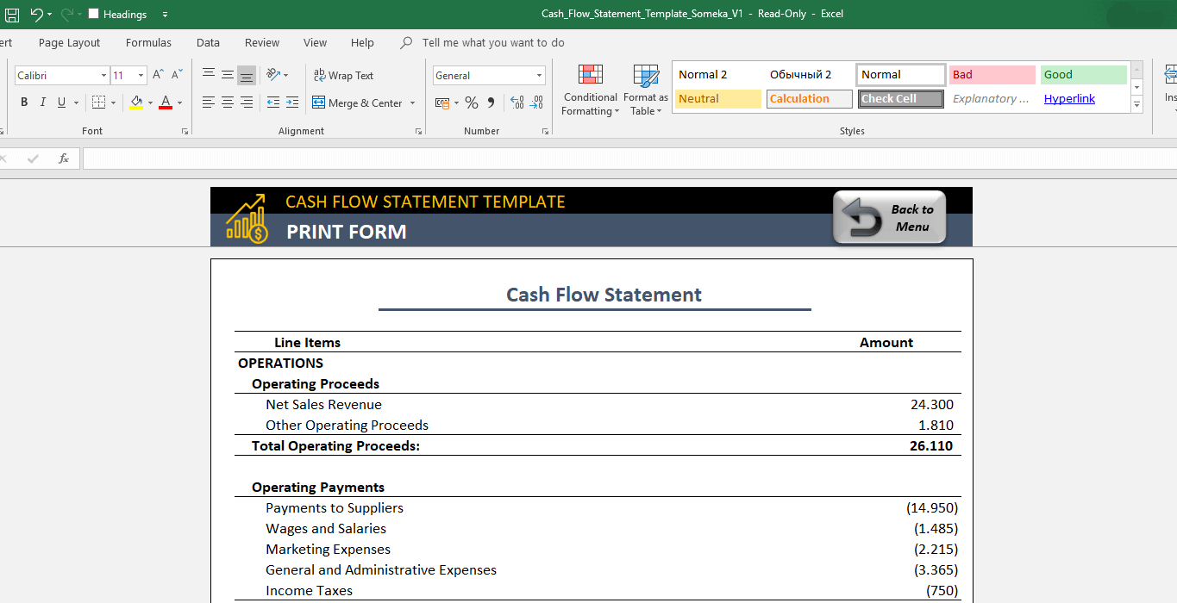Align text right
The width and height of the screenshot is (1177, 603).
tap(247, 103)
